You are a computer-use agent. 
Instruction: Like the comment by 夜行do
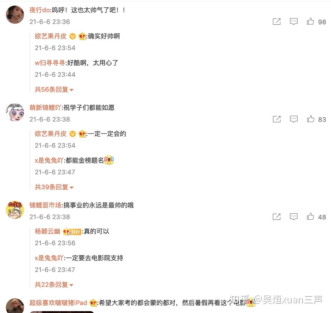pyautogui.click(x=310, y=21)
